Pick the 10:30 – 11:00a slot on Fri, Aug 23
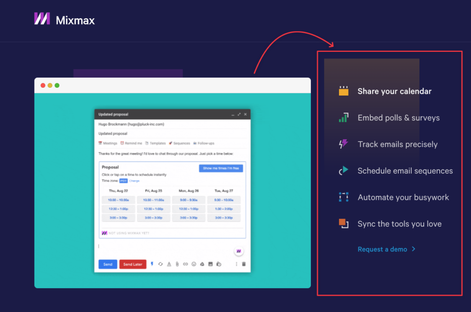Screen dimensions: 471x312 tap(154, 200)
